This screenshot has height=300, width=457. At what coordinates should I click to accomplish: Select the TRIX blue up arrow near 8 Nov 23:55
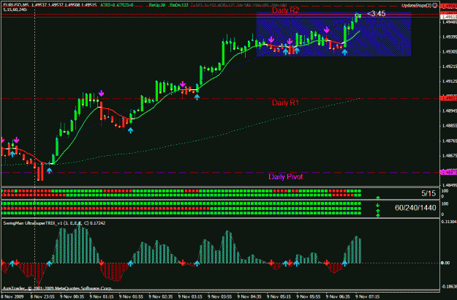click(x=49, y=263)
